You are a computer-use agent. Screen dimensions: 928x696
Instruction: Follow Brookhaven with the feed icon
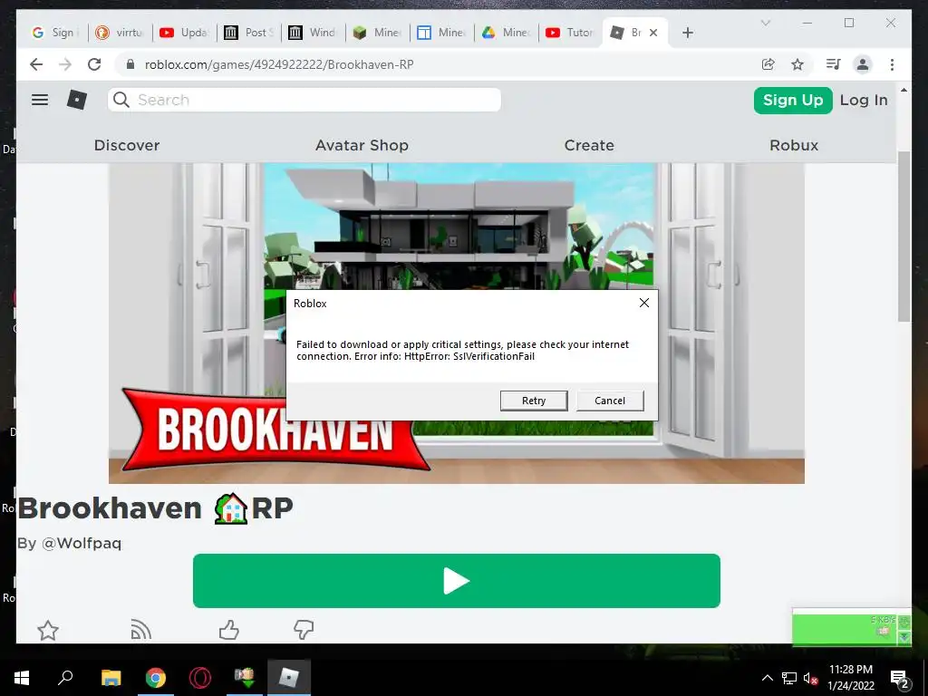(140, 630)
